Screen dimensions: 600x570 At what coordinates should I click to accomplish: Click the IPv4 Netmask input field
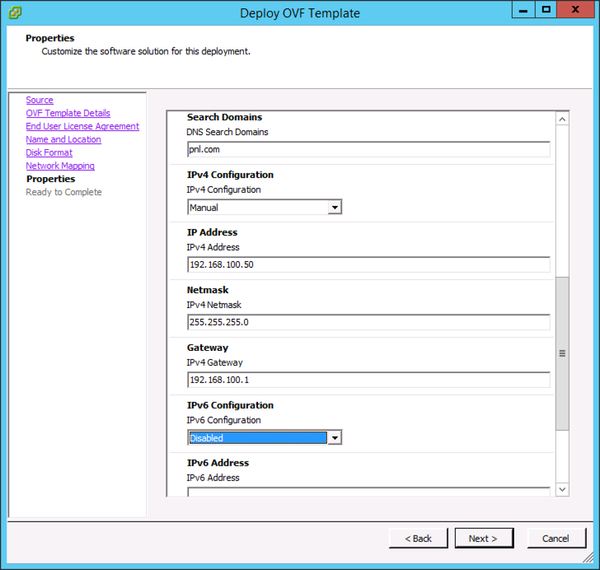(x=368, y=322)
